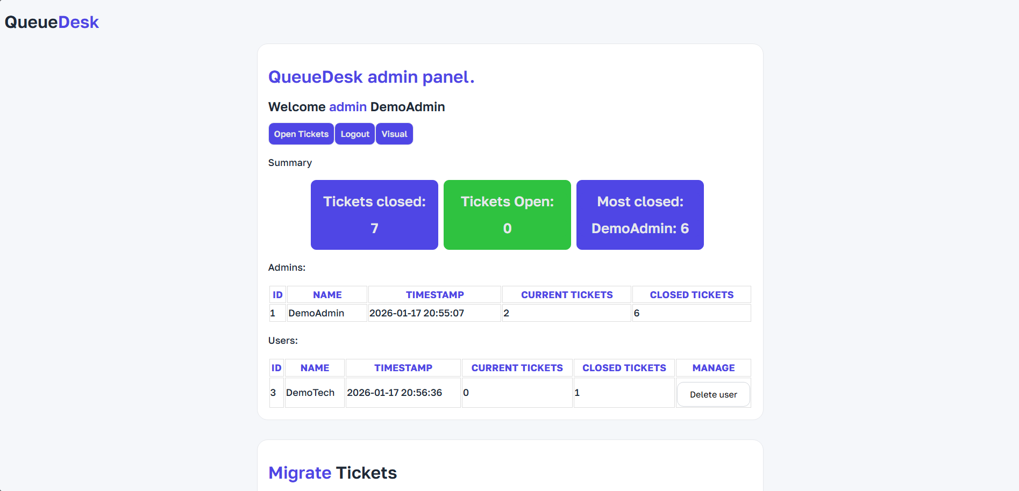The image size is (1019, 491).
Task: Select the green Tickets Open card
Action: [507, 215]
